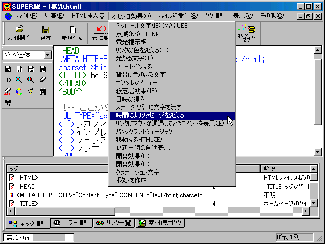
Task: Select ボタンを作成 menu item
Action: tap(172, 180)
